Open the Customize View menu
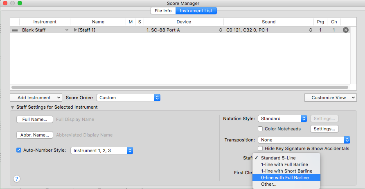Screen dimensions: 365x189 [330, 98]
